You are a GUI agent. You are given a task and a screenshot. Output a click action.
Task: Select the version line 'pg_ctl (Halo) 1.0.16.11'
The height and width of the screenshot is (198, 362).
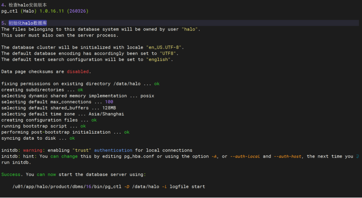pos(33,11)
